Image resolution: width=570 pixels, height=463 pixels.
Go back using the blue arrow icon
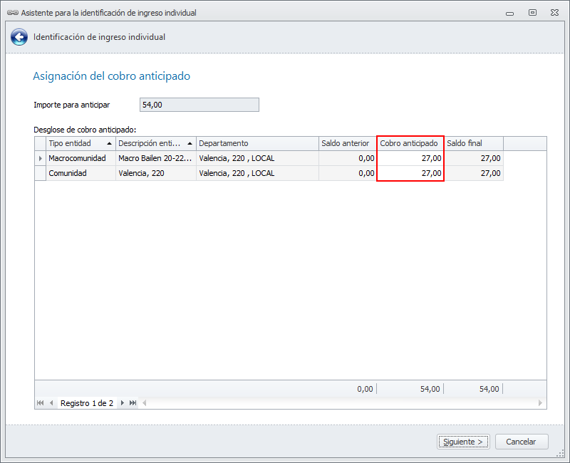pos(19,37)
